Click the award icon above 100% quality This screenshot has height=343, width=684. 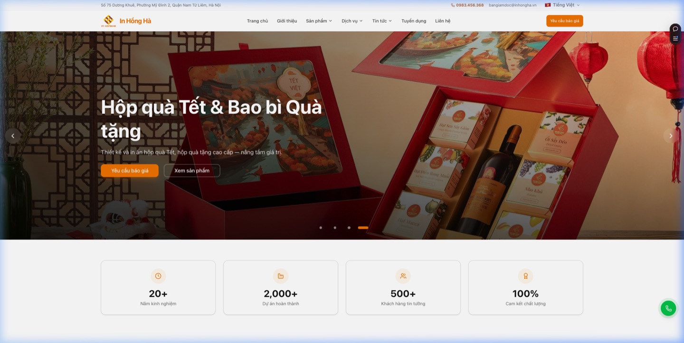click(525, 276)
